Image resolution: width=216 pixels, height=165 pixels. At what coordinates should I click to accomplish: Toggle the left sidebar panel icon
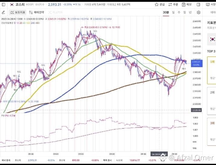(x=3, y=5)
